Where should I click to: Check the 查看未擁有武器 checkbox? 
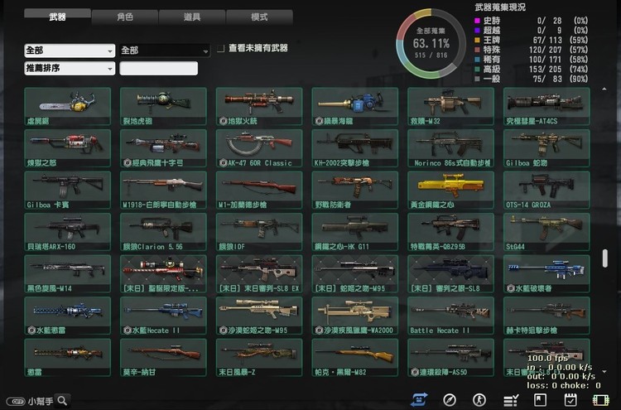point(220,48)
